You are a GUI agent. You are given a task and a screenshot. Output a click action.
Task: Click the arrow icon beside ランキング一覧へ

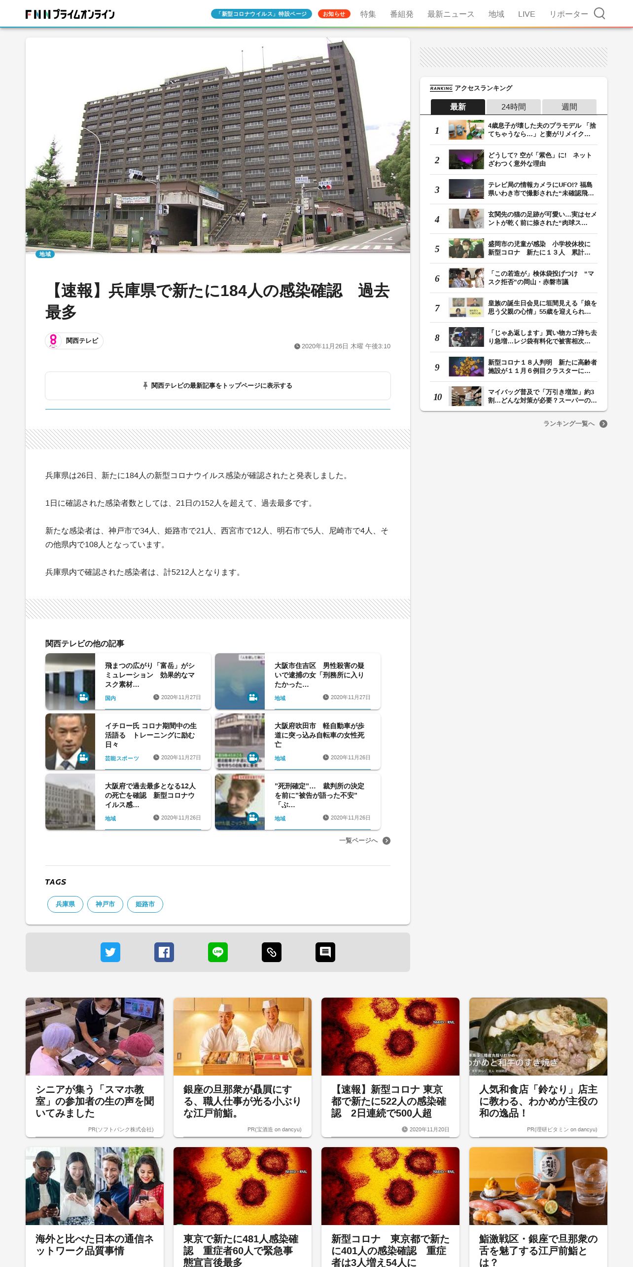tap(603, 424)
